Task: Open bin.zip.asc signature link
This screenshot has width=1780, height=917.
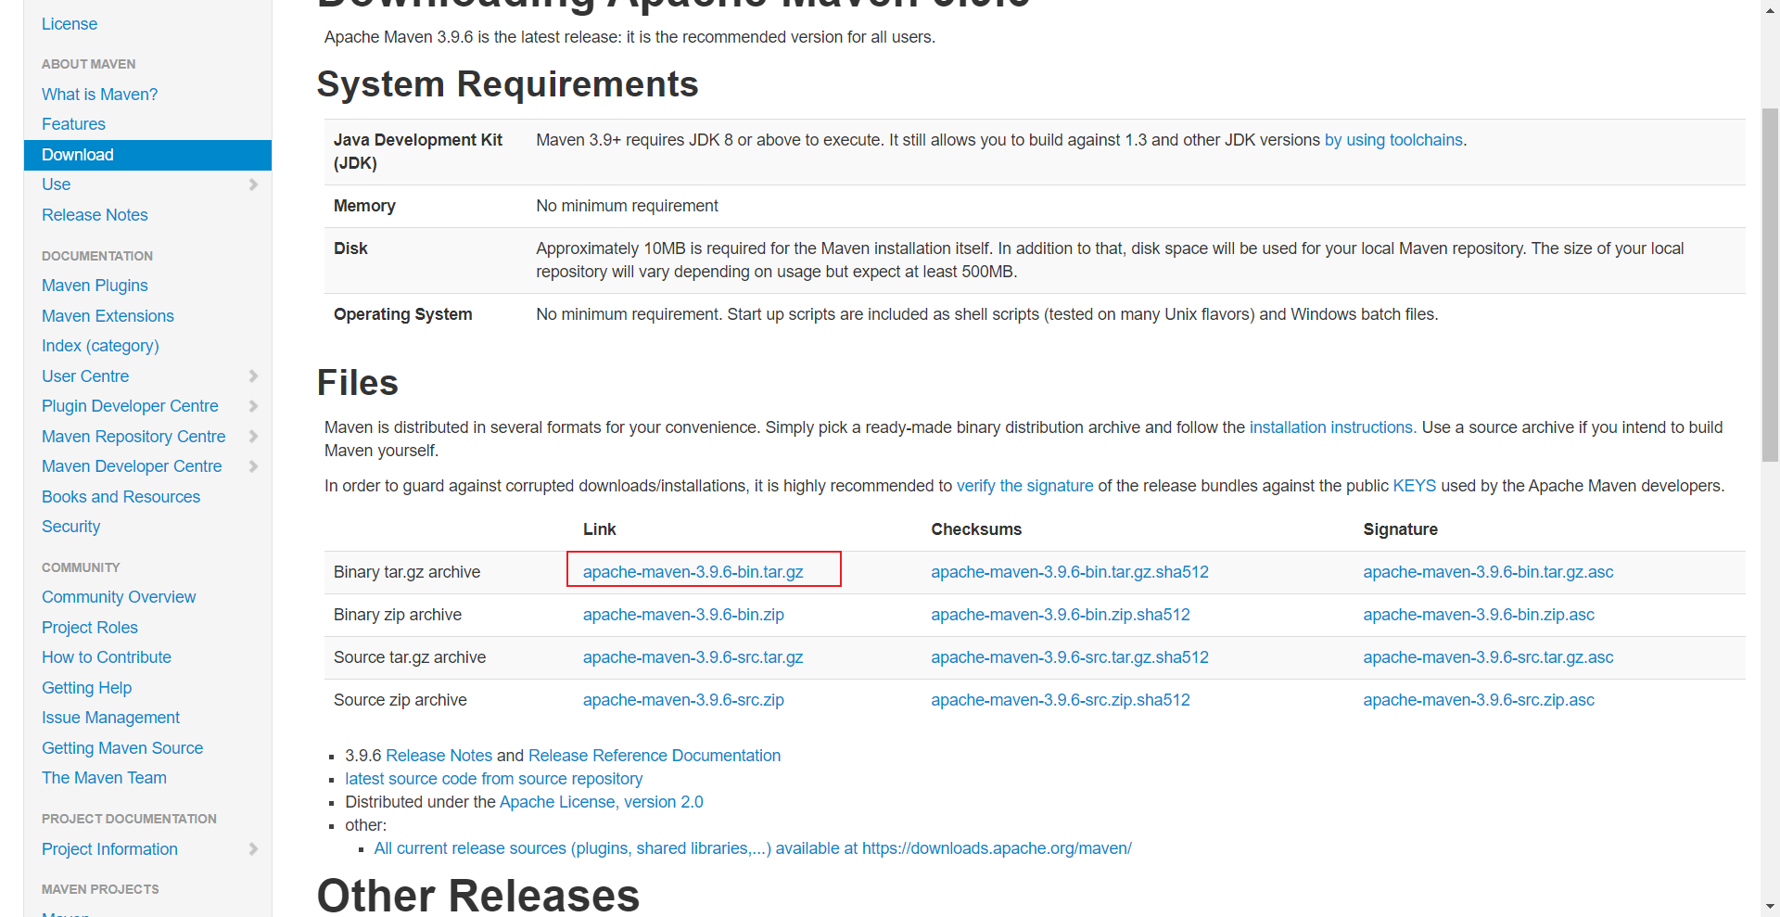Action: click(1479, 615)
